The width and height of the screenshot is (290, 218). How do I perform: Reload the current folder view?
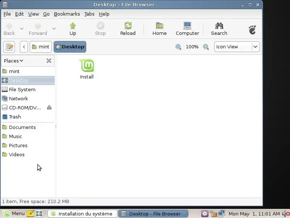point(128,29)
